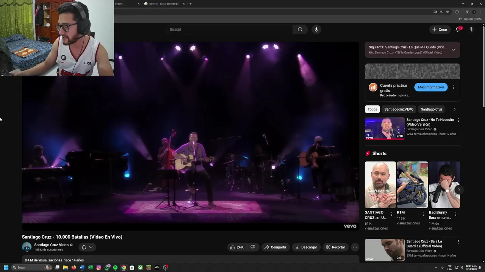This screenshot has height=272, width=485.
Task: Select the Todos filter chip
Action: 372,109
